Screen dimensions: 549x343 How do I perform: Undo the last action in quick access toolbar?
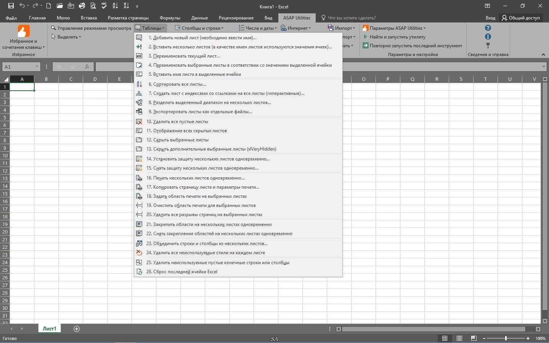click(x=22, y=6)
